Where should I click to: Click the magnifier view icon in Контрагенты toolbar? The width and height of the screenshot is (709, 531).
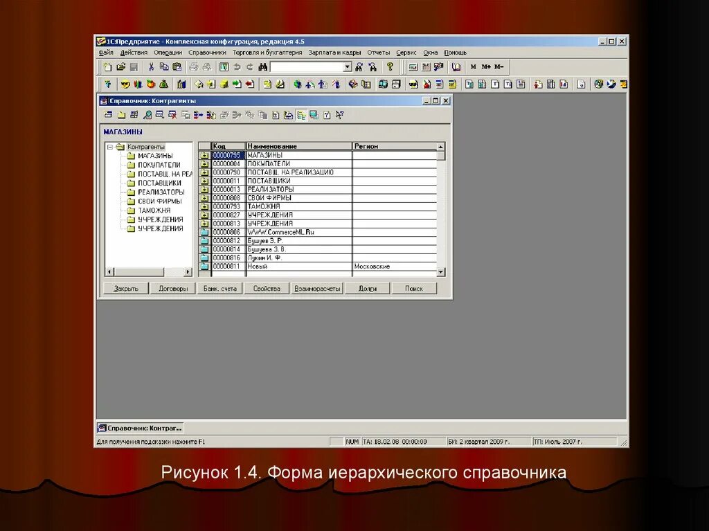(147, 115)
